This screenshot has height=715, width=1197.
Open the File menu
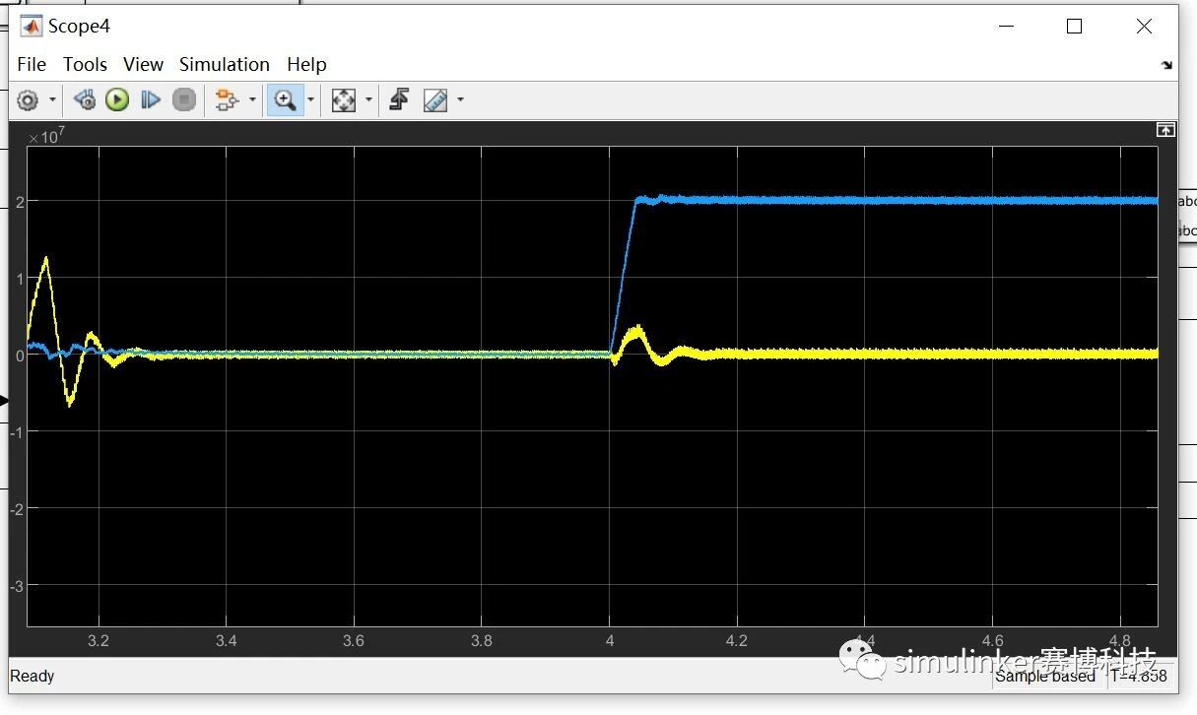(32, 64)
